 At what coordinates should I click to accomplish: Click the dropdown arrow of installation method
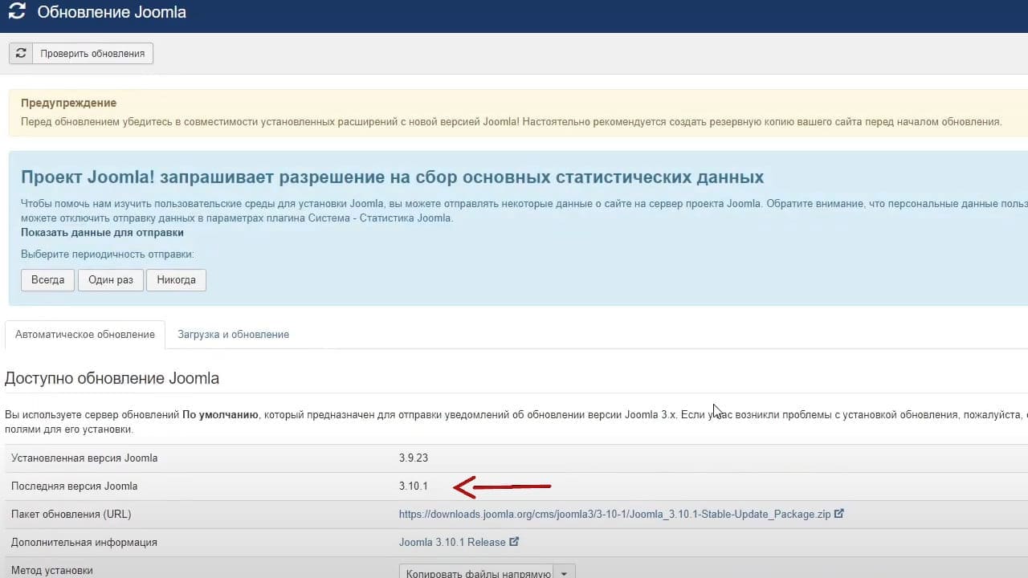pos(565,573)
